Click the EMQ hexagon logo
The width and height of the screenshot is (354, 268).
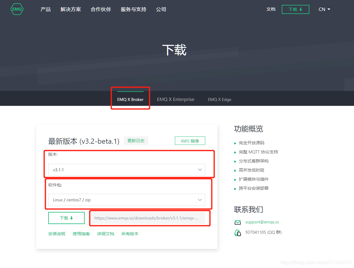(17, 9)
